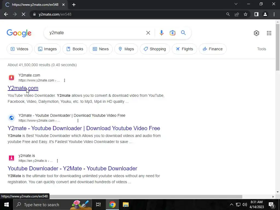280x210 pixels.
Task: Open the volume tray icon
Action: [x=245, y=205]
